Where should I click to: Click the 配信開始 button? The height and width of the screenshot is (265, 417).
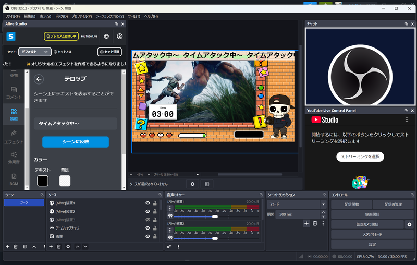(351, 204)
